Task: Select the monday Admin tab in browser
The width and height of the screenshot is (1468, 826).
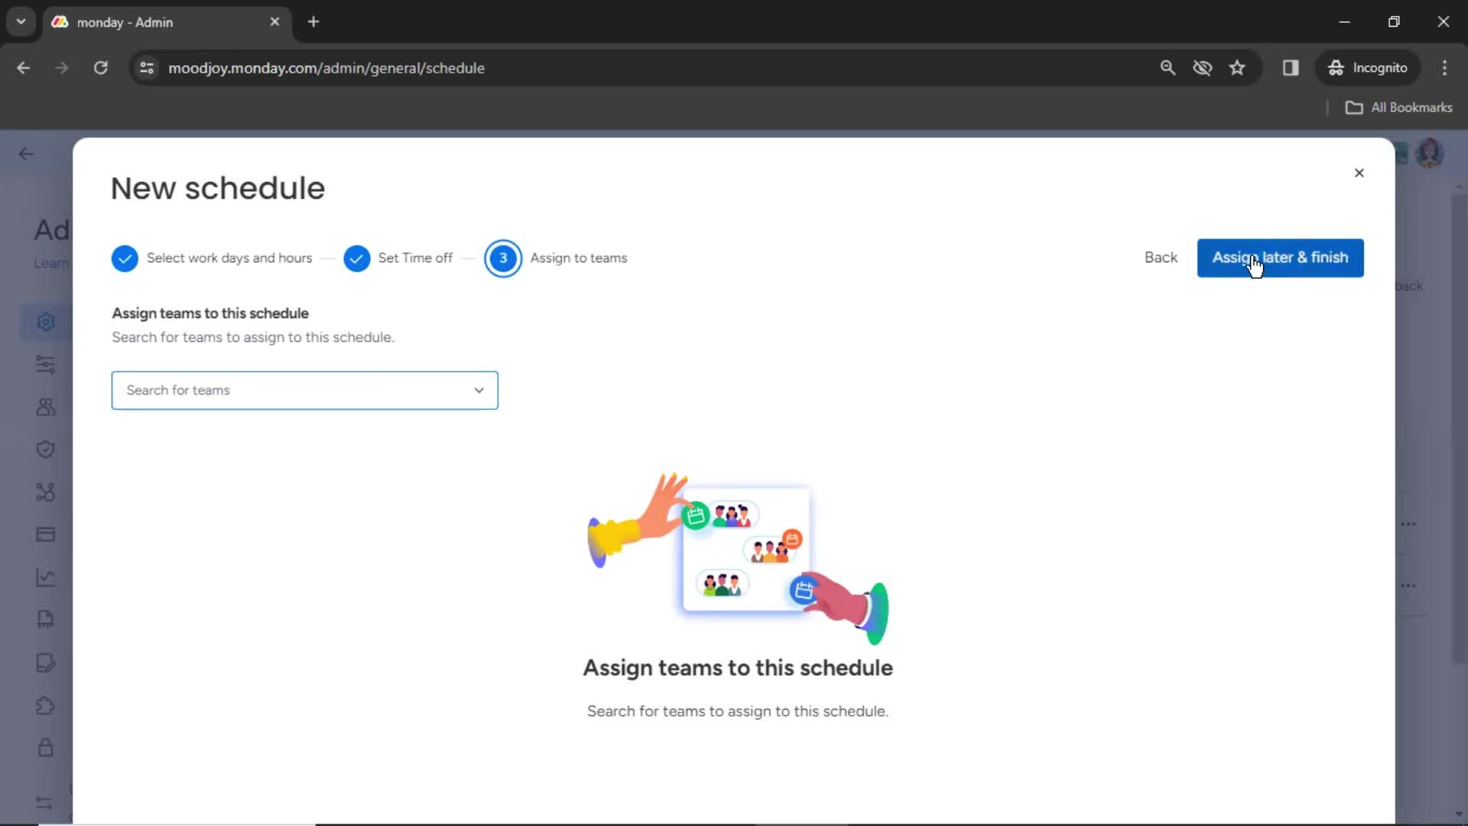Action: [x=167, y=22]
